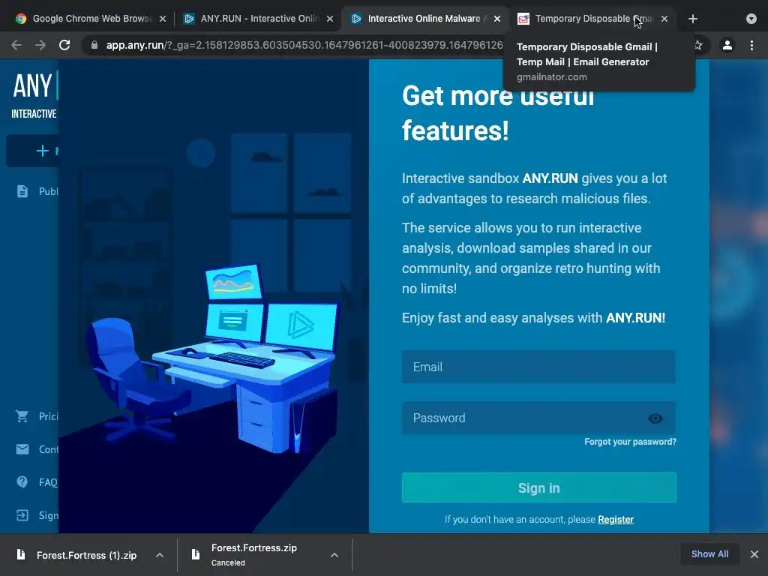The width and height of the screenshot is (768, 576).
Task: Toggle password visibility eye icon
Action: point(655,418)
